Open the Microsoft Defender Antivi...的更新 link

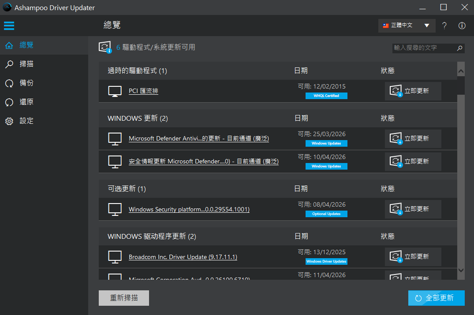tap(198, 139)
